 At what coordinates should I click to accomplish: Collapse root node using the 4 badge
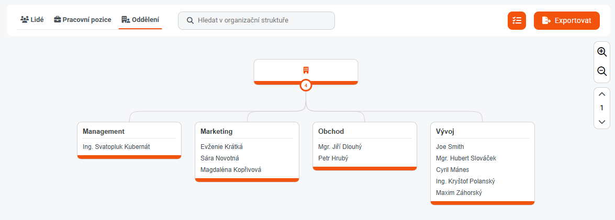tap(306, 85)
